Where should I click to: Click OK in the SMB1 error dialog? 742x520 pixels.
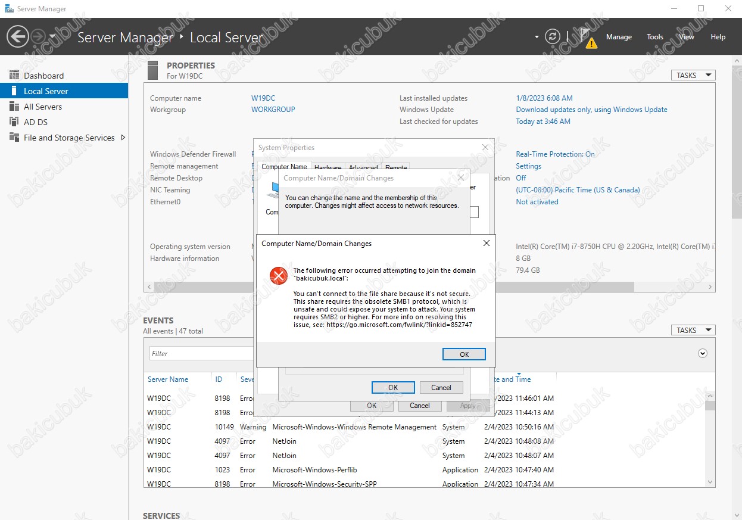click(464, 354)
